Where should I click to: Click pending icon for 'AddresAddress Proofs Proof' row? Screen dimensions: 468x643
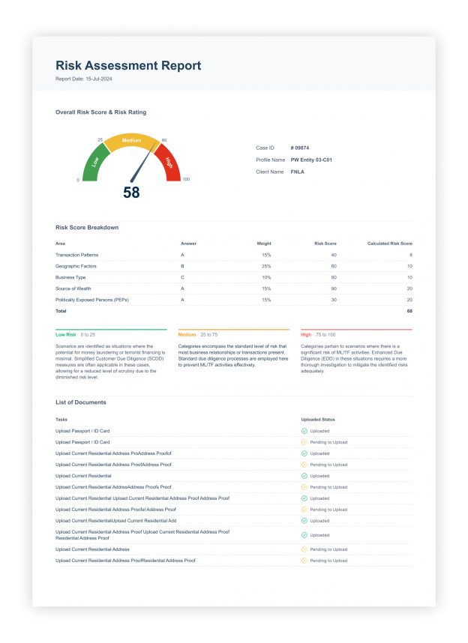[304, 487]
